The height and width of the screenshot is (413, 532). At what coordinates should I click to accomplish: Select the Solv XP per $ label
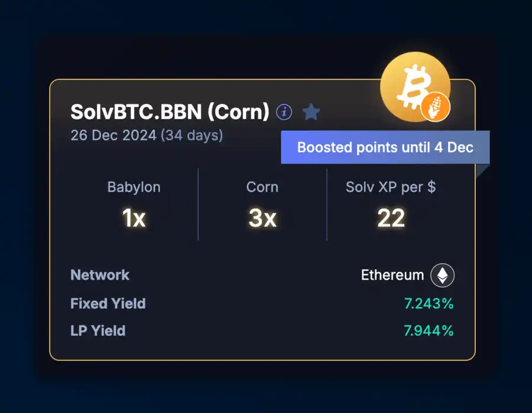tap(391, 187)
